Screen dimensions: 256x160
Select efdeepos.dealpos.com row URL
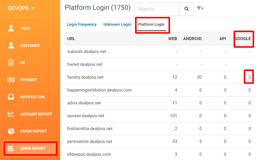pyautogui.click(x=89, y=154)
